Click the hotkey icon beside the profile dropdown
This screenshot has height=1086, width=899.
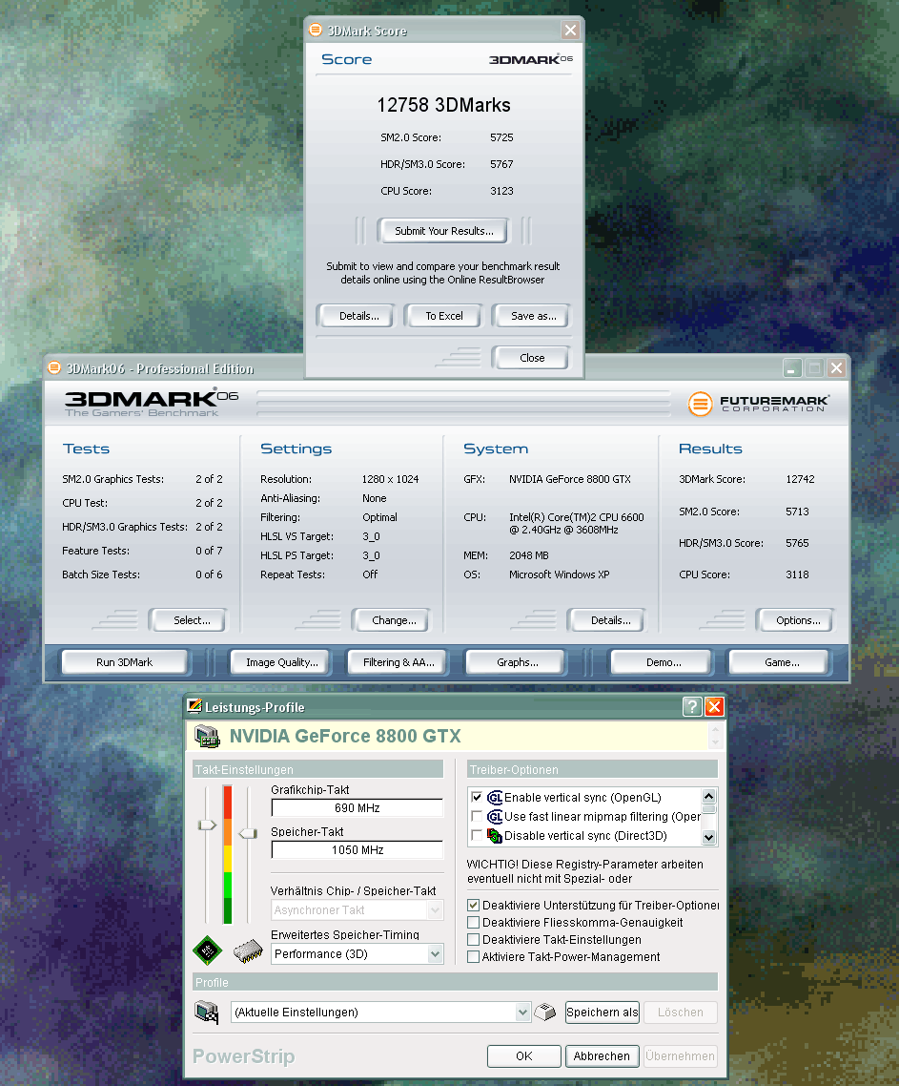click(x=545, y=1012)
